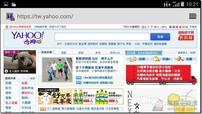Open 3C科技 in services list

coord(26,108)
